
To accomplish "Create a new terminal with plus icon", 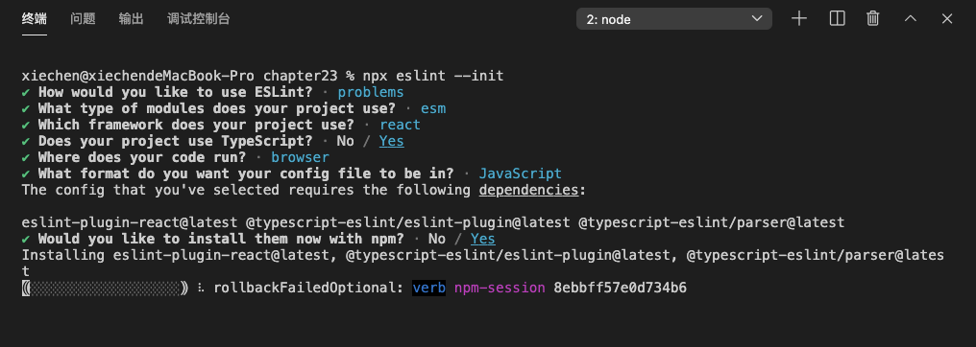I will tap(798, 18).
